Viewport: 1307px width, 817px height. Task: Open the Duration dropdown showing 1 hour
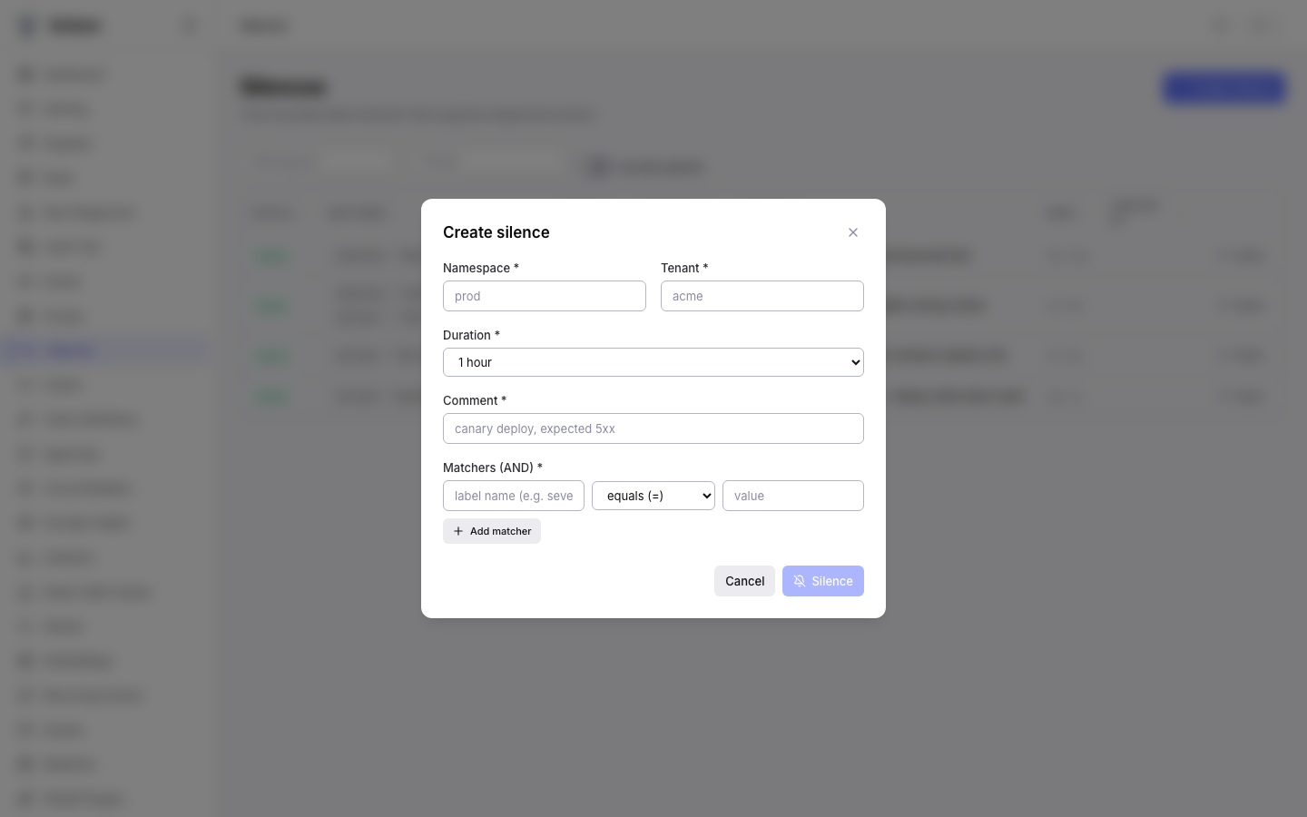[653, 362]
